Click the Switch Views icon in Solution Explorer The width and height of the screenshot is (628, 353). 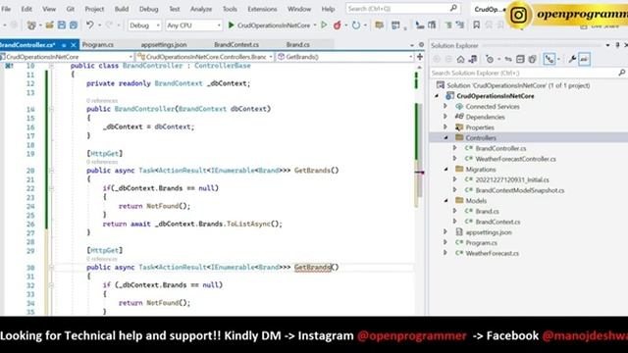pyautogui.click(x=473, y=59)
